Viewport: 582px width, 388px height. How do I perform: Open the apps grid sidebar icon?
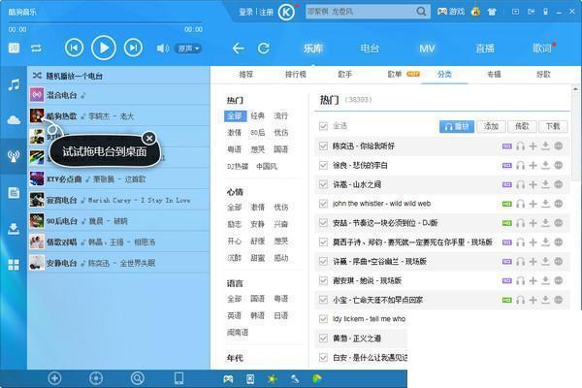click(14, 265)
